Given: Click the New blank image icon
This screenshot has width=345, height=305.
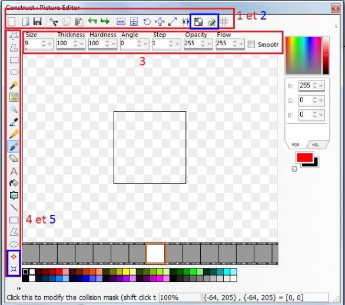Looking at the screenshot, I should pyautogui.click(x=11, y=22).
